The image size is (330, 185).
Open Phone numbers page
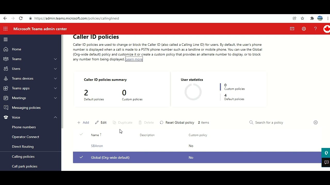coord(24,127)
